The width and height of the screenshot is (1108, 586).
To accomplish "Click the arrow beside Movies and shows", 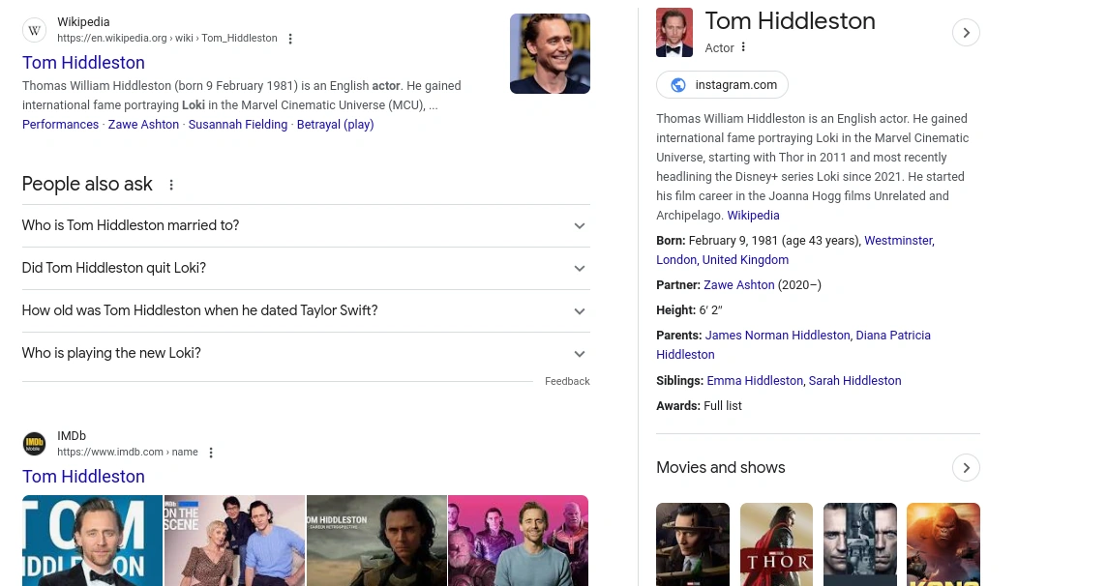I will click(x=965, y=468).
